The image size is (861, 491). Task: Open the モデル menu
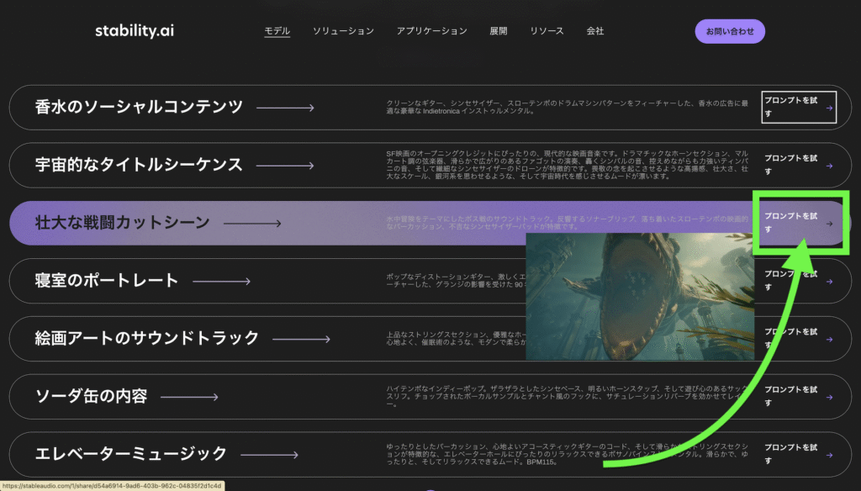[277, 31]
